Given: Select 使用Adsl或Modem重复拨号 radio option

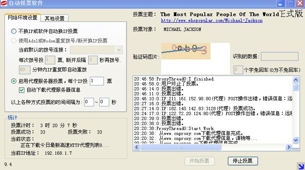Looking at the screenshot, I should (14, 40).
